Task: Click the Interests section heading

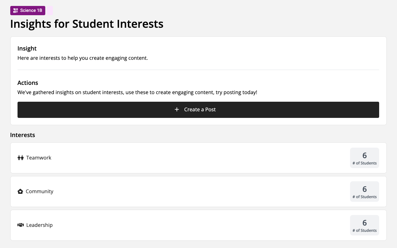Action: (x=23, y=135)
